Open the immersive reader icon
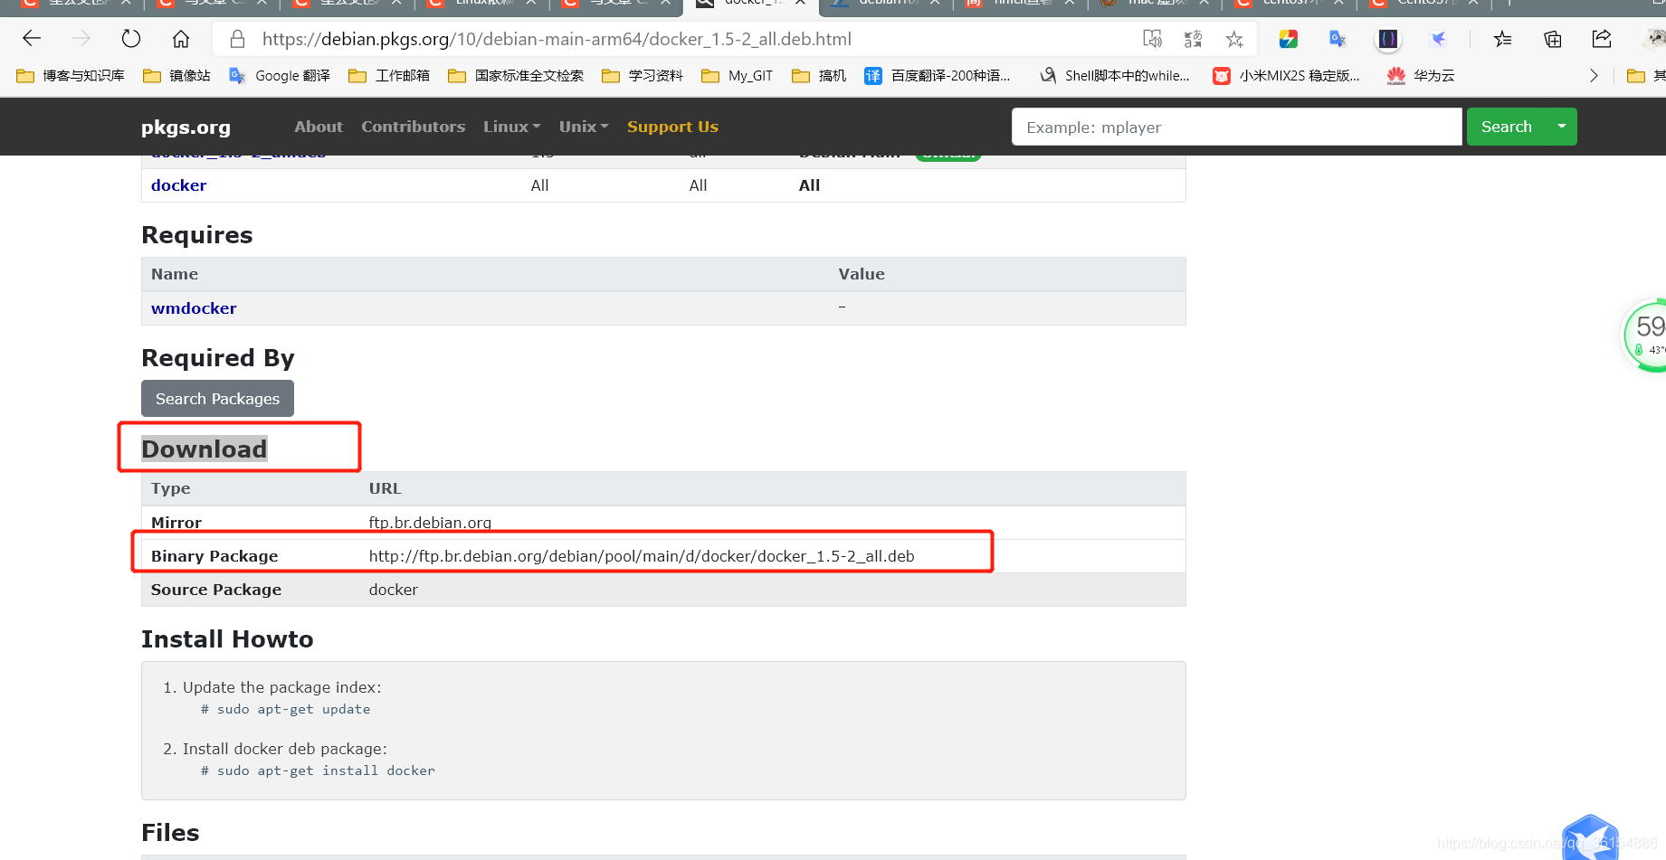 (1152, 39)
